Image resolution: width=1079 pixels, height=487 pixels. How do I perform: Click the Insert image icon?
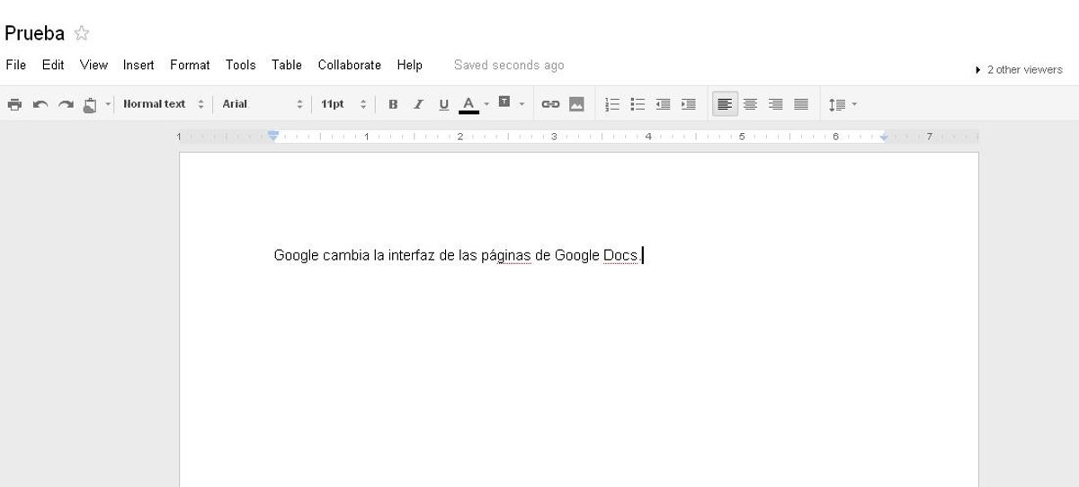(576, 104)
